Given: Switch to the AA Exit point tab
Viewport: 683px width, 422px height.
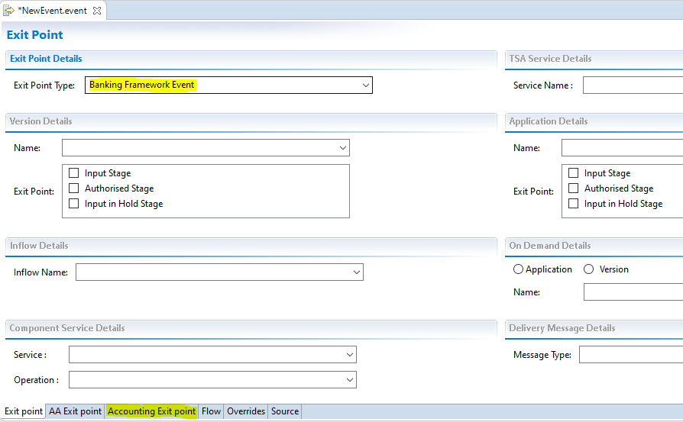Looking at the screenshot, I should click(75, 411).
